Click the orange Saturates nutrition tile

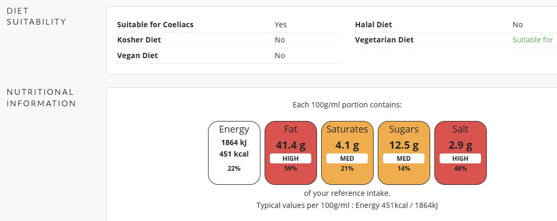(347, 153)
